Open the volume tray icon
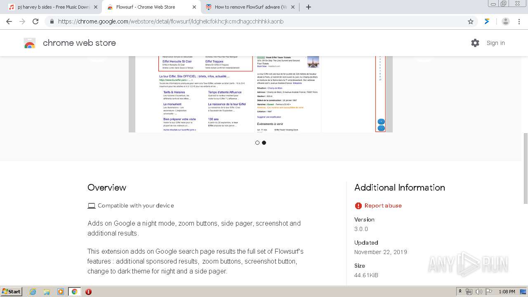Image resolution: width=528 pixels, height=297 pixels. click(x=479, y=292)
